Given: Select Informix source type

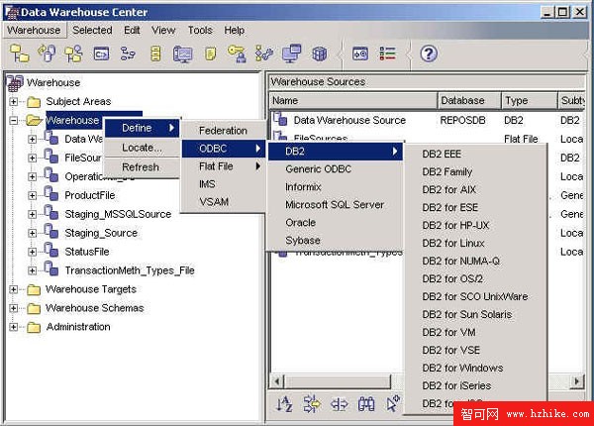Looking at the screenshot, I should 335,186.
